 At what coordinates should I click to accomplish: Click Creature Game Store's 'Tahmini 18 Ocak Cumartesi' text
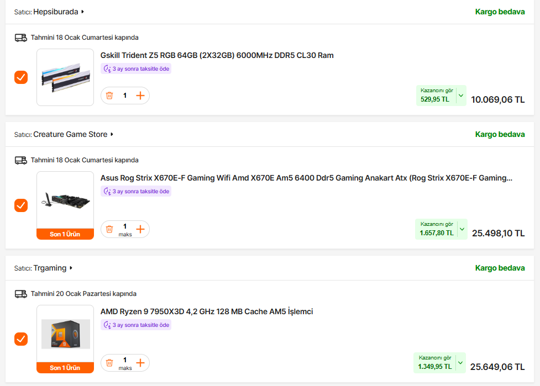point(85,160)
